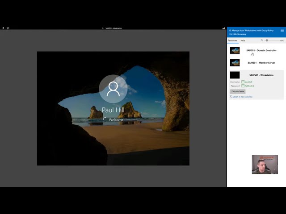Click the SAWS01 - Workstation title in VM toolbar
Viewport: 286px width, 214px height.
[x=114, y=28]
